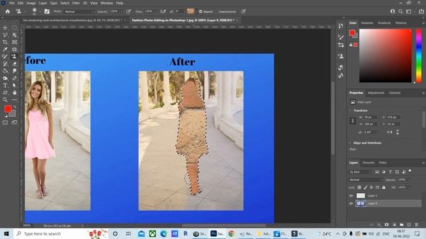Select the History Brush tool

click(5, 64)
